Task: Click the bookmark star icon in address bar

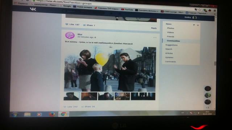Action: (x=200, y=10)
